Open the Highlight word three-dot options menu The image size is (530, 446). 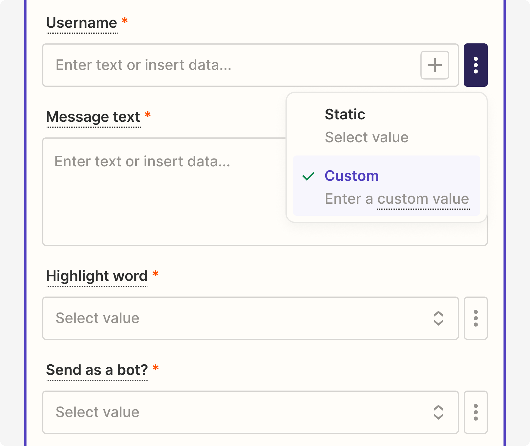475,318
